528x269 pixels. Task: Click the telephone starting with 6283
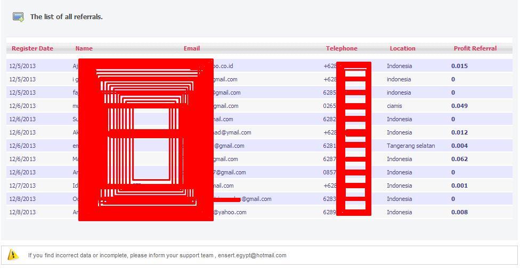[x=330, y=199]
